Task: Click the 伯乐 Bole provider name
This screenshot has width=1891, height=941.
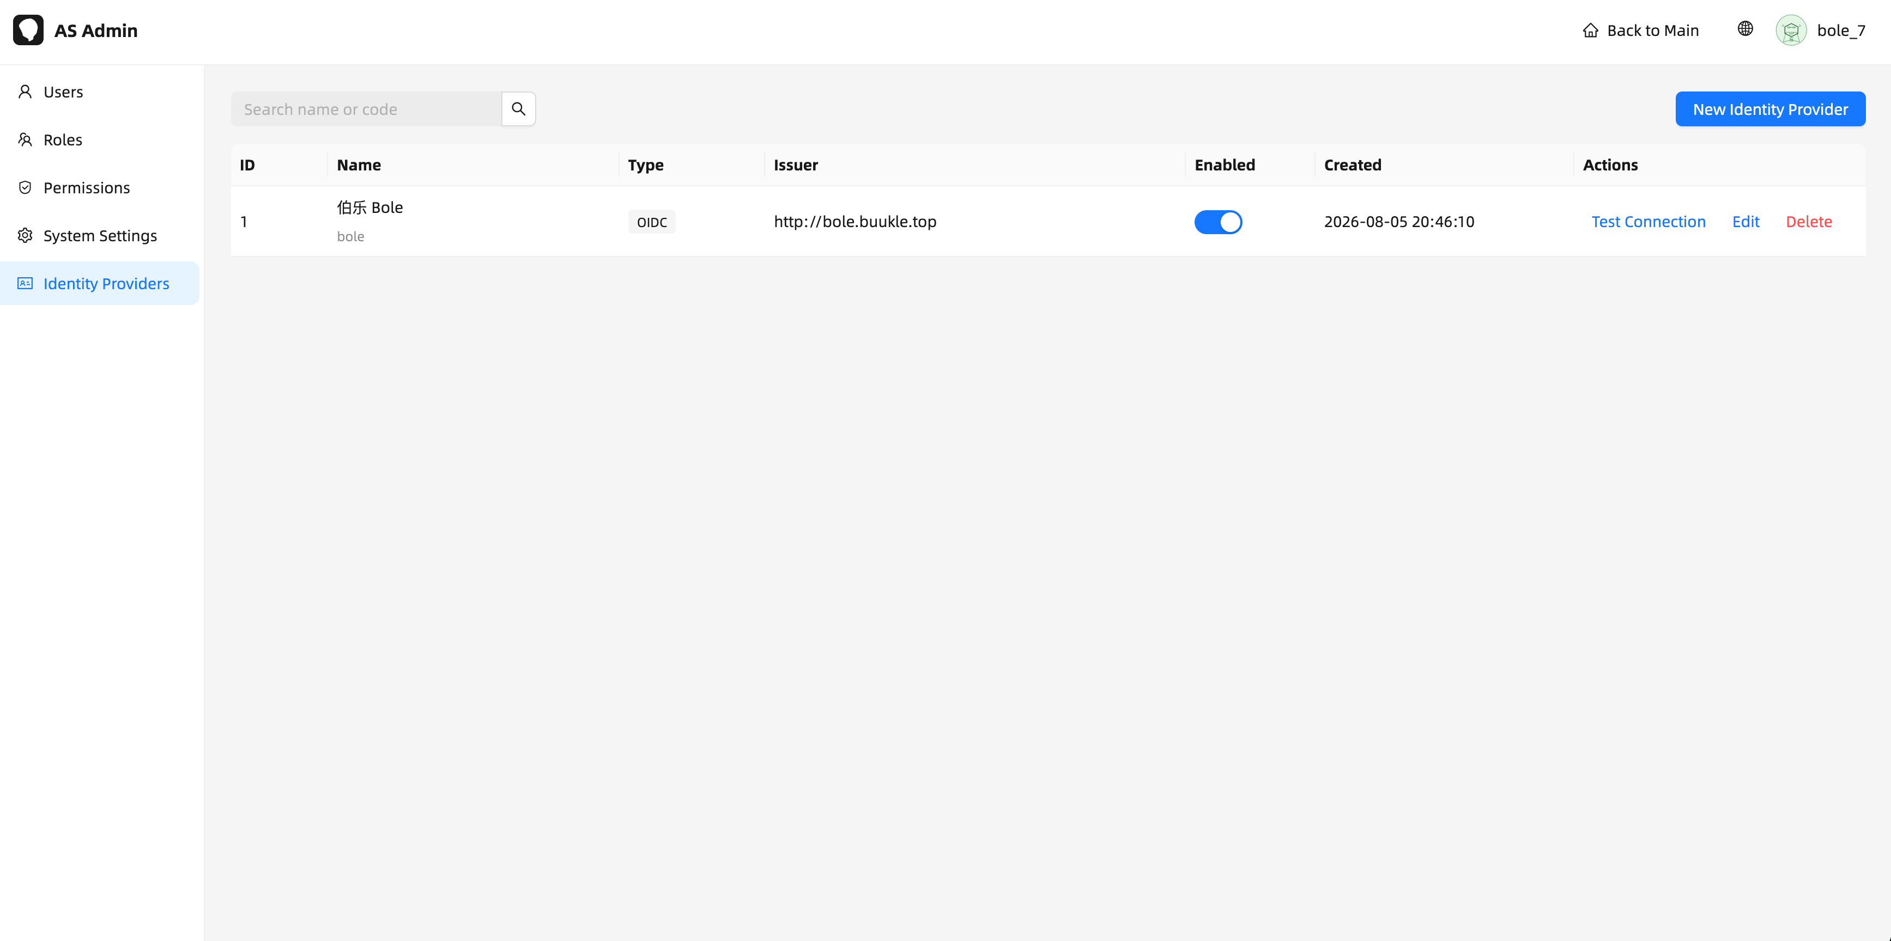Action: 370,207
